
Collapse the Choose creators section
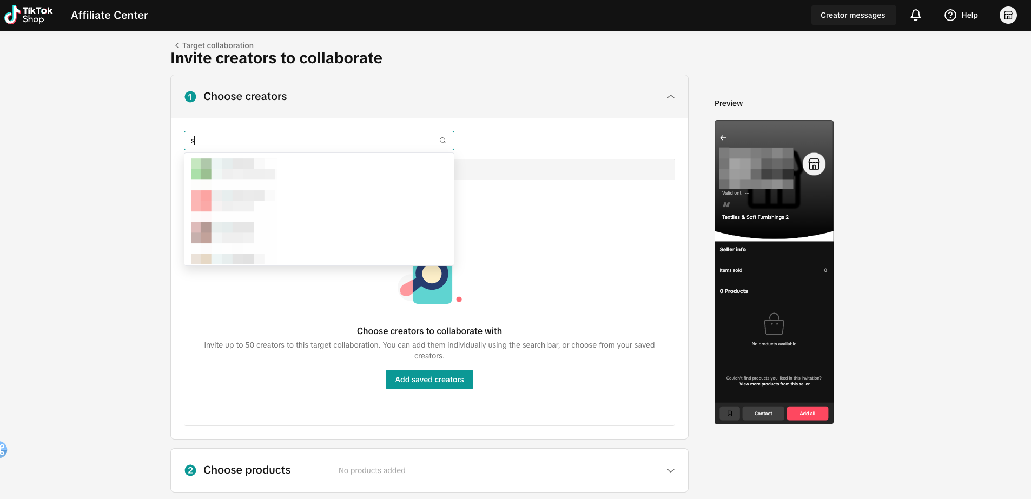point(671,97)
